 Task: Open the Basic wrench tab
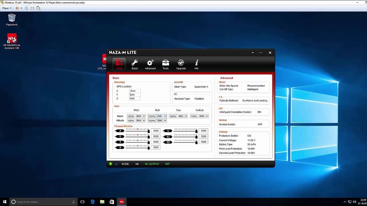[x=135, y=64]
